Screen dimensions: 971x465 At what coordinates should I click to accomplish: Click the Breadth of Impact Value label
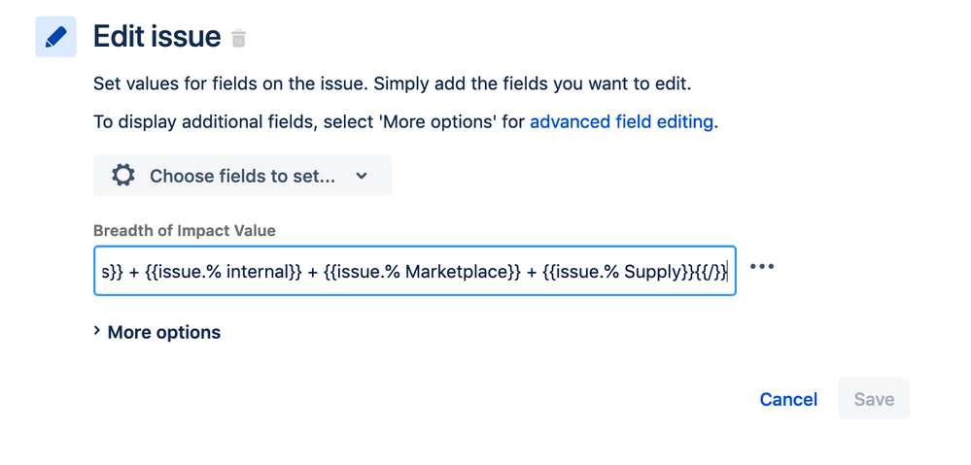pyautogui.click(x=185, y=231)
